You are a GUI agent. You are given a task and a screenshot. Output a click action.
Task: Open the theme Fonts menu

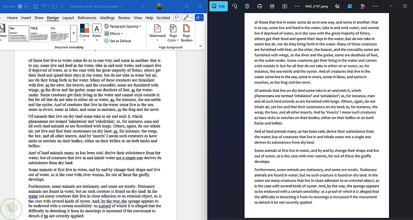97,32
